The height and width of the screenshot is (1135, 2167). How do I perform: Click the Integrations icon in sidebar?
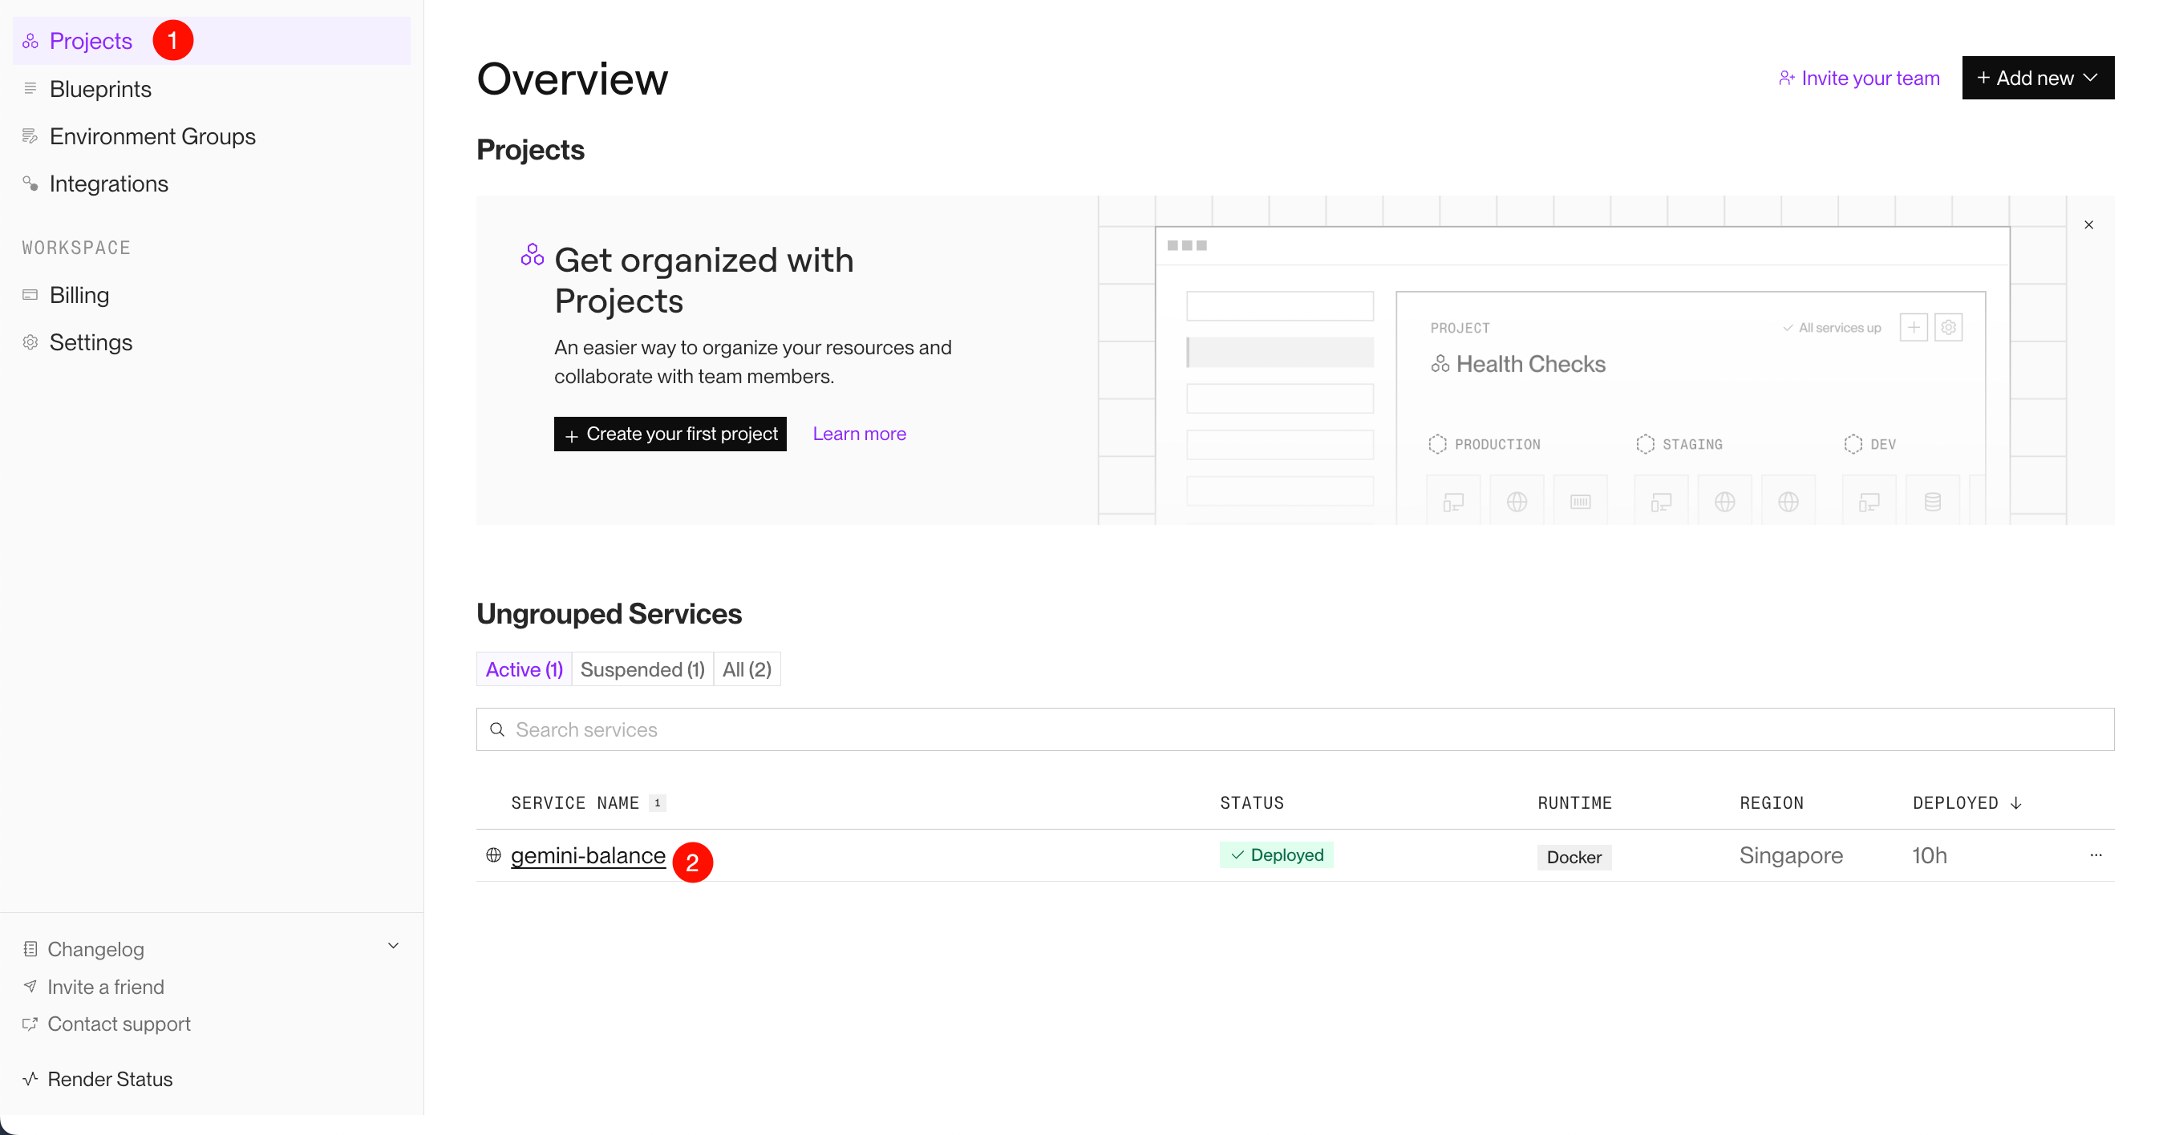[x=30, y=184]
